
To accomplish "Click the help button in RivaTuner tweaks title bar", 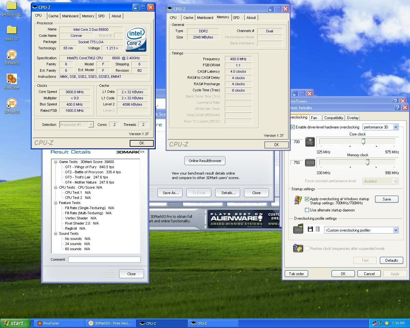I will (397, 108).
